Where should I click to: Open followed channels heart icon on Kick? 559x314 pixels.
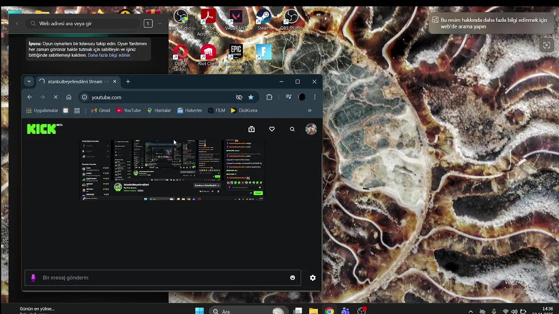[x=272, y=129]
